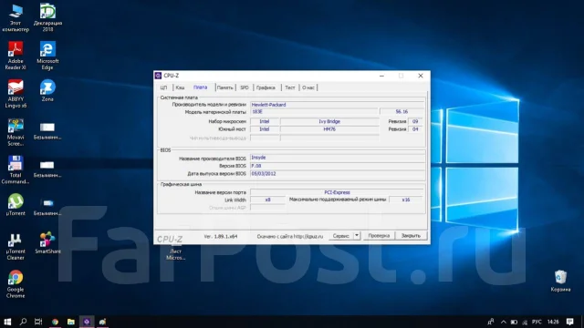The image size is (584, 328).
Task: Select the Плата tab
Action: point(201,87)
